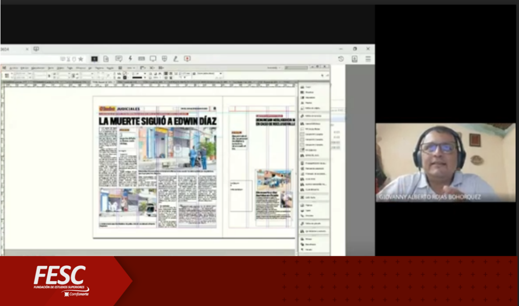
Task: Click the download button at top right
Action: 354,59
